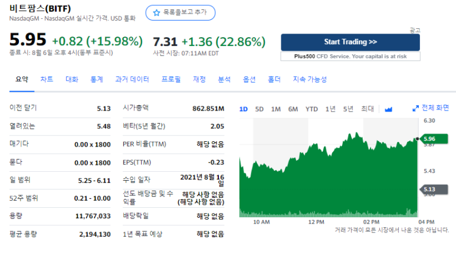Add BITF to watchlist button
Image resolution: width=456 pixels, height=256 pixels.
(181, 12)
